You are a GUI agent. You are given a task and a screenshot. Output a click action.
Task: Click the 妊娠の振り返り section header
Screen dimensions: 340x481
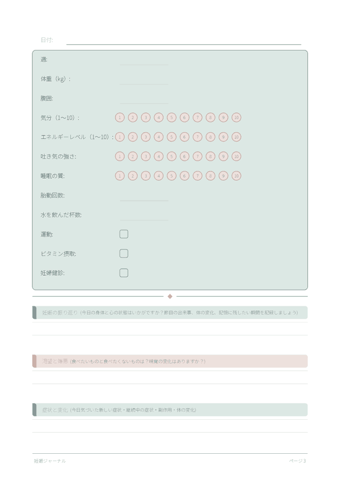click(x=170, y=313)
